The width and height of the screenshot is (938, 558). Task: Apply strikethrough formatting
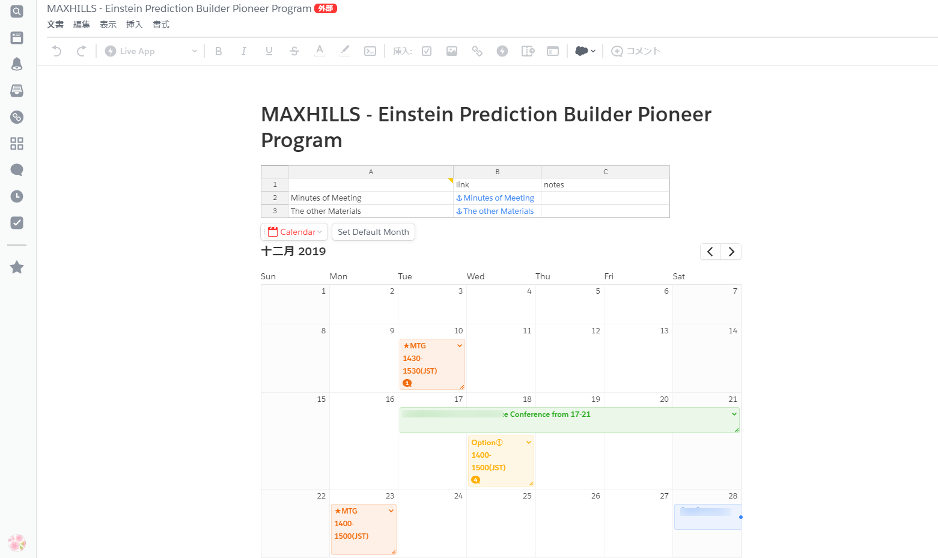pyautogui.click(x=294, y=51)
